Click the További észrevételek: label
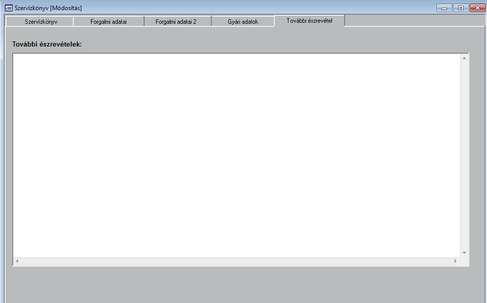The image size is (487, 303). coord(47,44)
